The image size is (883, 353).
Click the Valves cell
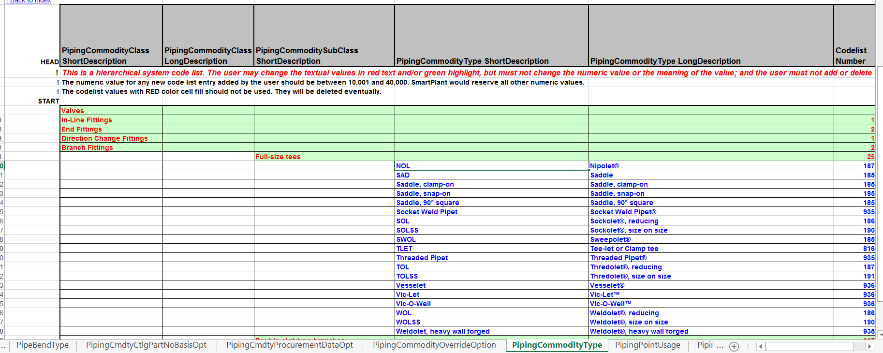tap(111, 111)
